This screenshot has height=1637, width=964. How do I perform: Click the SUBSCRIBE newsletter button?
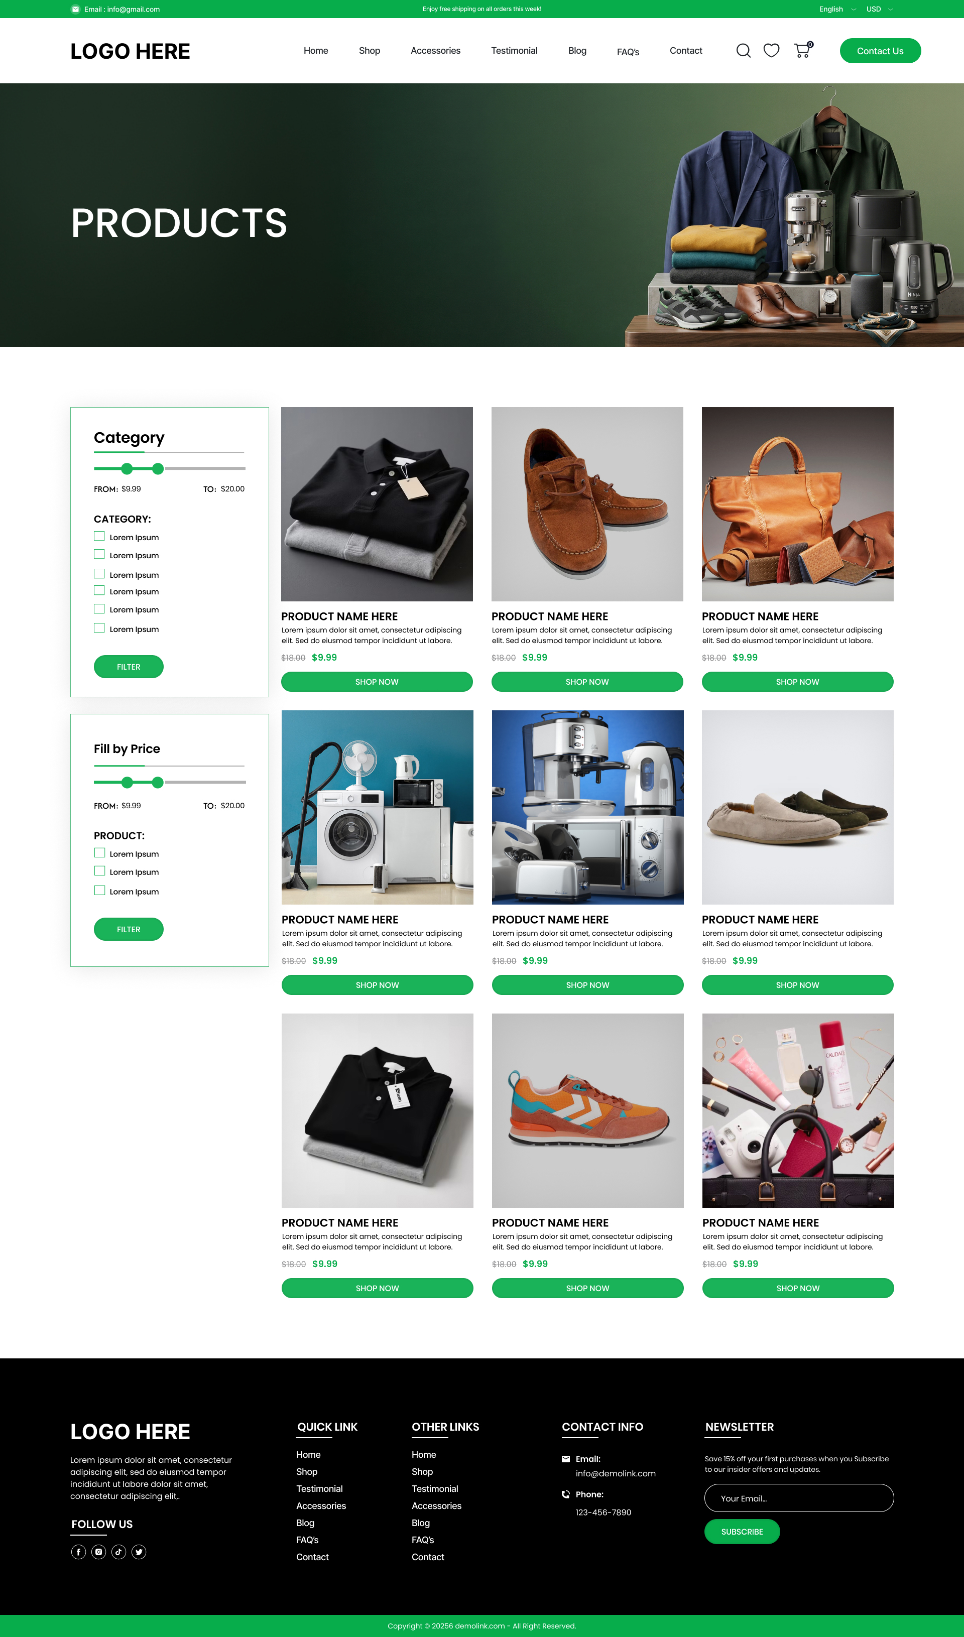pyautogui.click(x=742, y=1531)
